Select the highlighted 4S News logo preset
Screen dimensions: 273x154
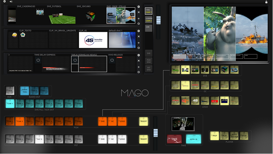[224, 101]
